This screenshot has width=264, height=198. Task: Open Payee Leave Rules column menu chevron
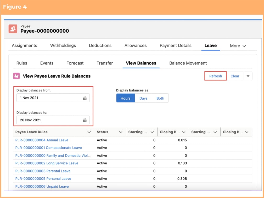(89, 132)
